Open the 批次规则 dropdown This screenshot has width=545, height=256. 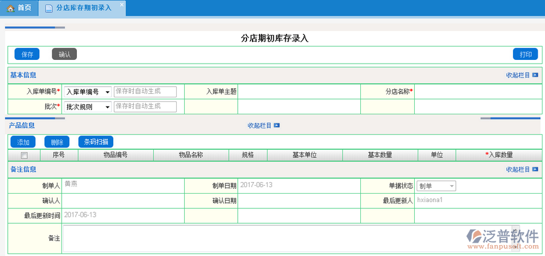point(87,107)
